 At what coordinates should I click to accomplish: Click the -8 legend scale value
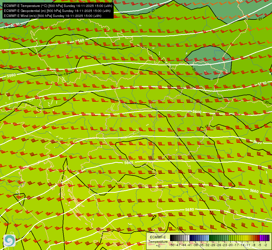pos(254,245)
